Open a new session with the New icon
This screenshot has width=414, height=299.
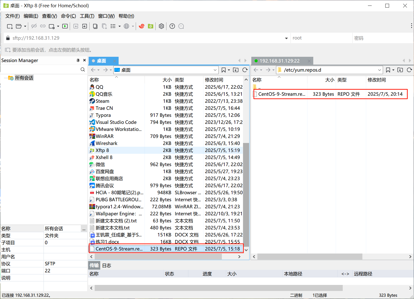tap(10, 26)
